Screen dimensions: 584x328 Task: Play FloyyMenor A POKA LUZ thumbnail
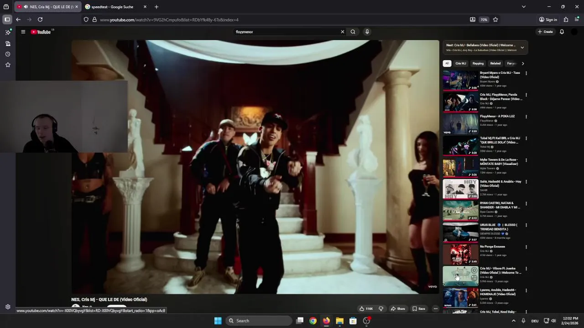460,124
